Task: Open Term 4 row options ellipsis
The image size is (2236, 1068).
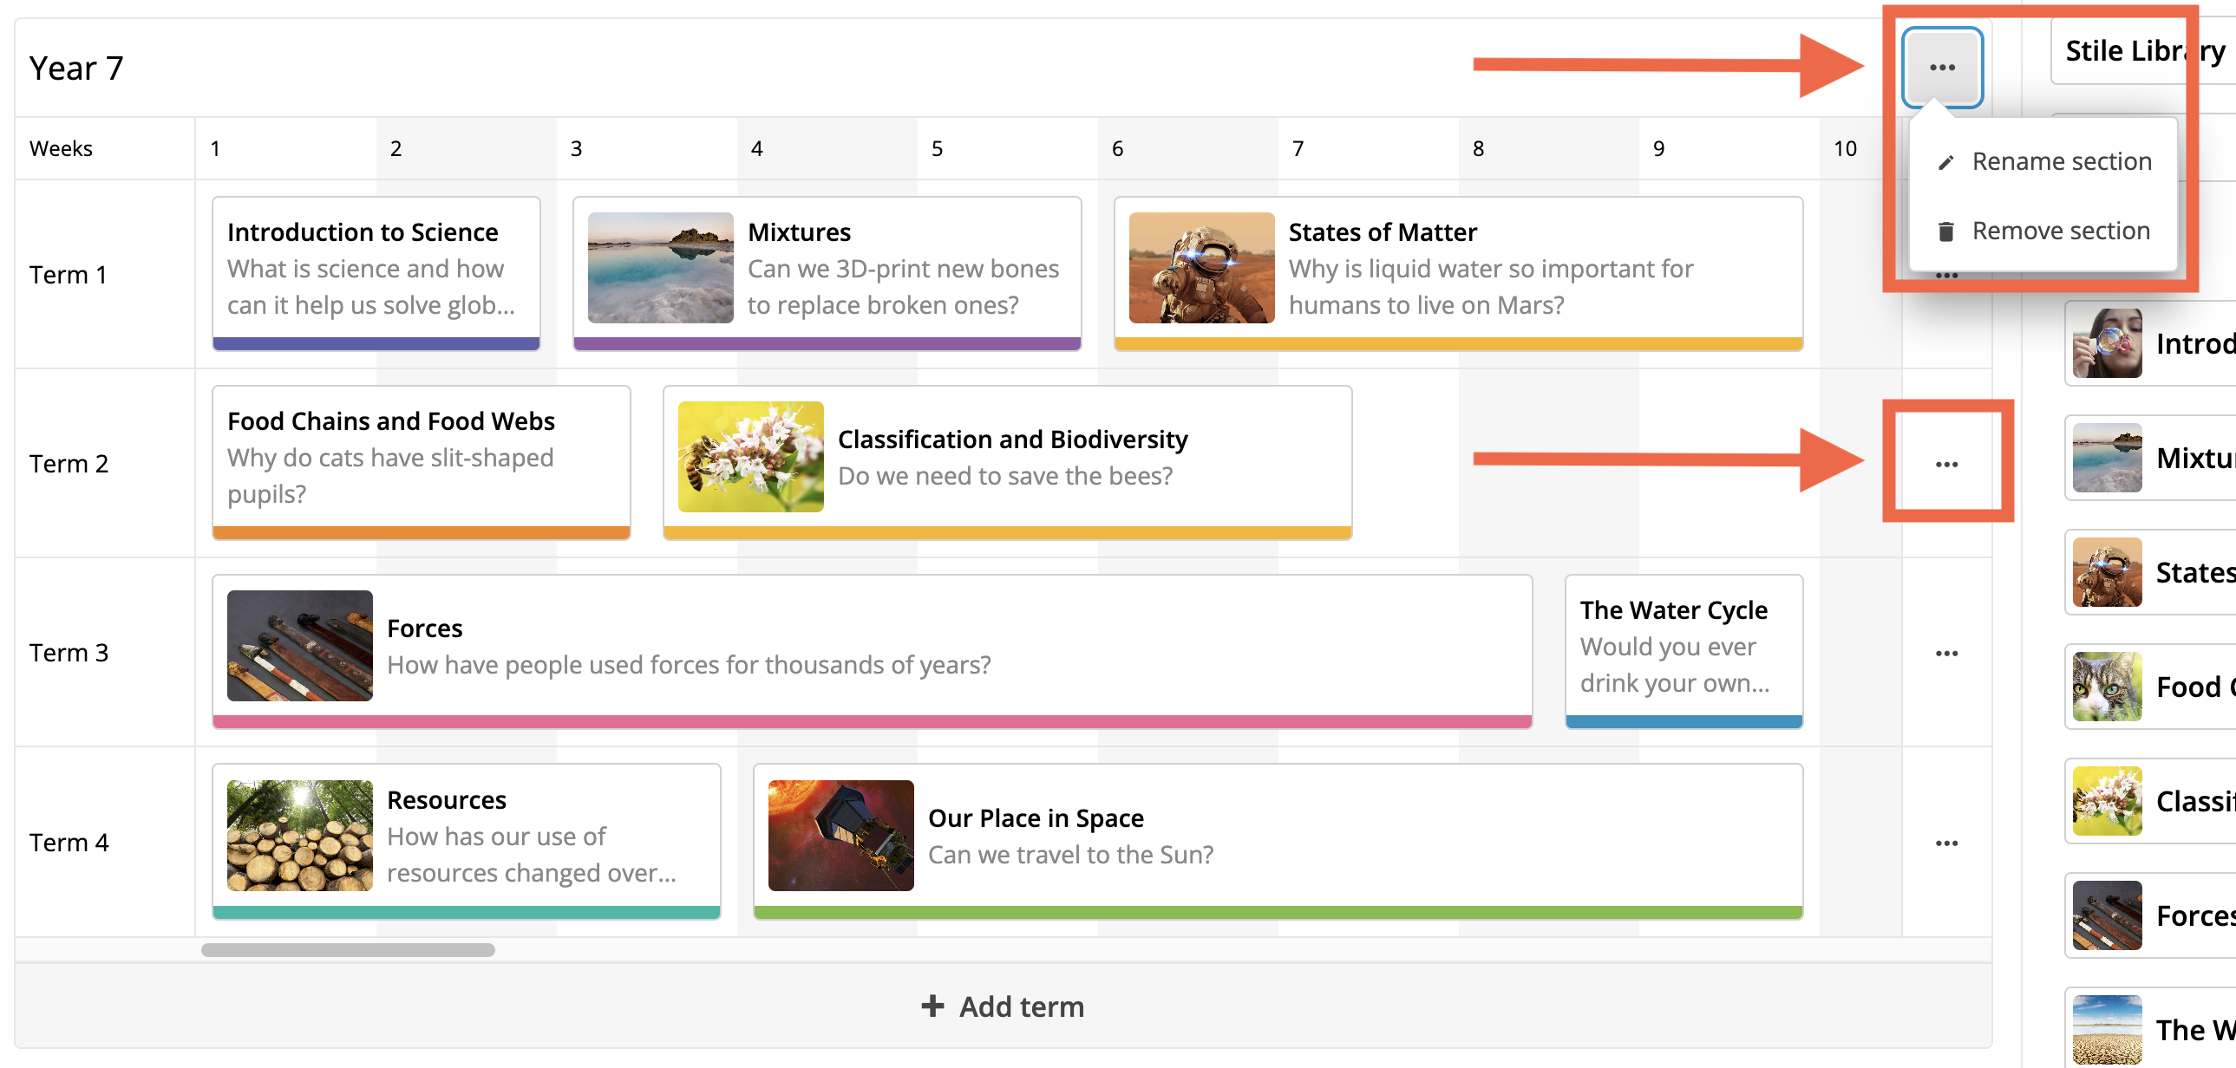Action: [x=1946, y=843]
